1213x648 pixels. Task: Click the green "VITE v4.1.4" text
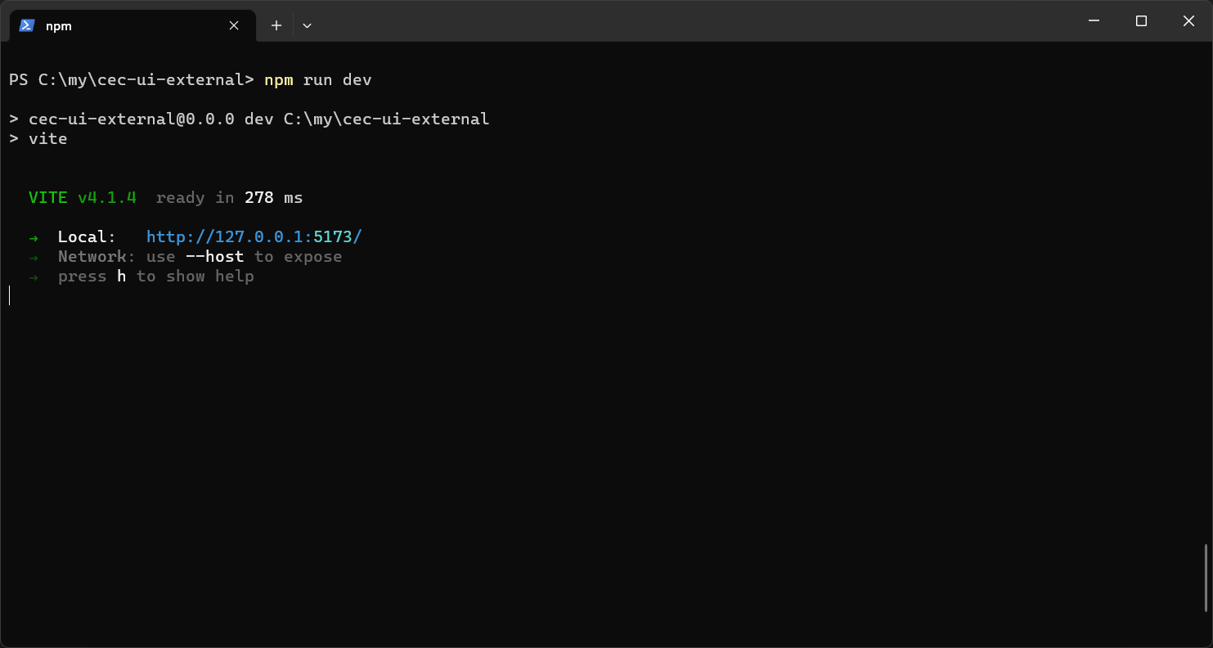tap(82, 198)
